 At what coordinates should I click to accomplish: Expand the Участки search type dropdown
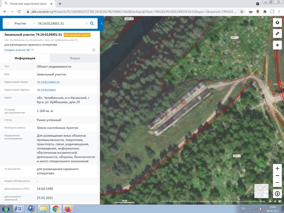tap(24, 23)
